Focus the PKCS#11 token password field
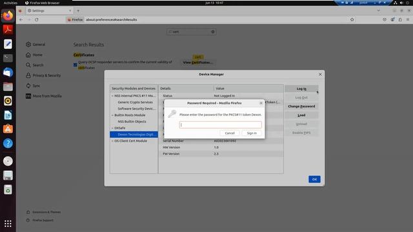Image resolution: width=413 pixels, height=232 pixels. tap(221, 124)
